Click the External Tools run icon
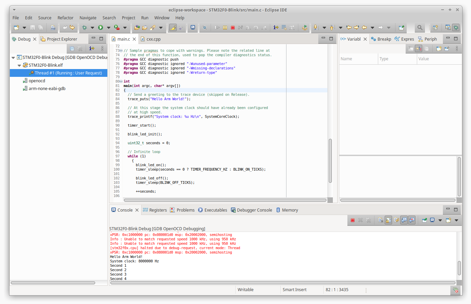This screenshot has height=304, width=471. pos(117,27)
